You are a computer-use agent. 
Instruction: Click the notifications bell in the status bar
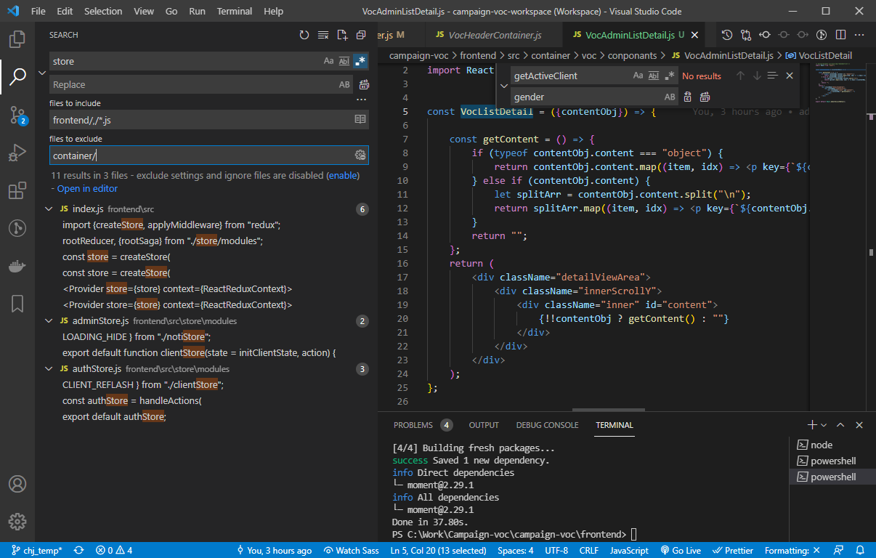coord(860,551)
